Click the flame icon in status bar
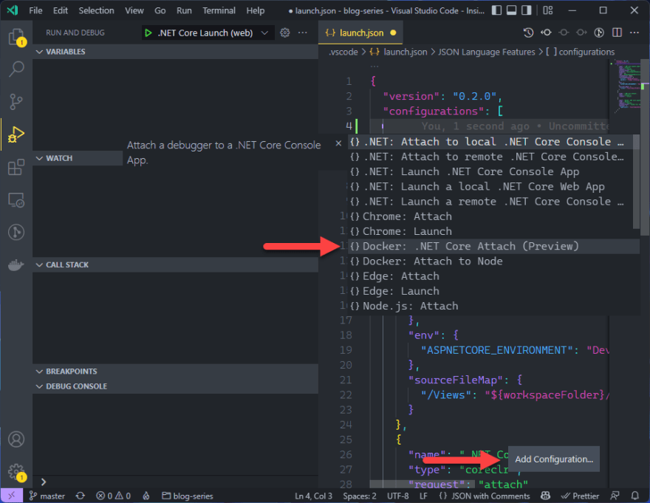The height and width of the screenshot is (503, 650). click(146, 496)
